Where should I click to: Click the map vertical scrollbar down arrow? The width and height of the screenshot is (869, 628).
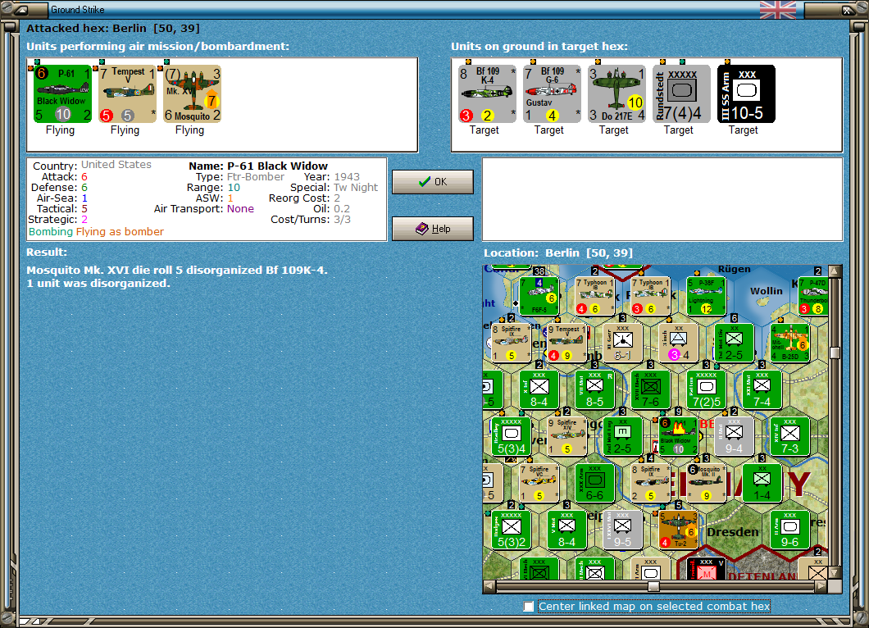coord(835,572)
